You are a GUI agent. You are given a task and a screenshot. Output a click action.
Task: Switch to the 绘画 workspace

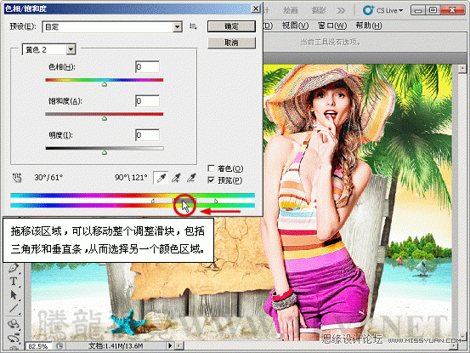291,11
